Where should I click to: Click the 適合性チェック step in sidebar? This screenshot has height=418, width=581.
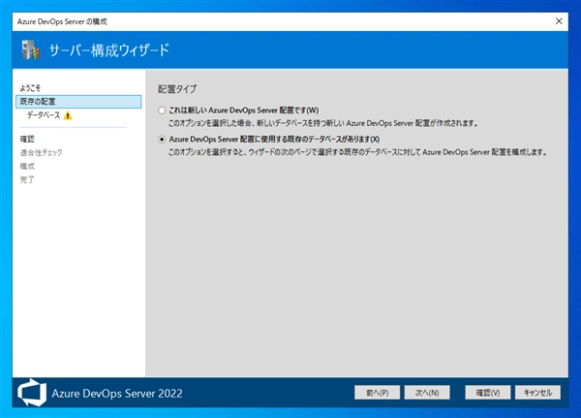click(x=41, y=152)
